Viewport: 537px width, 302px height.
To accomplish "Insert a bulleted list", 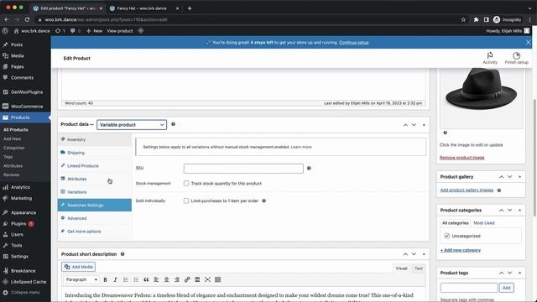I will point(126,279).
